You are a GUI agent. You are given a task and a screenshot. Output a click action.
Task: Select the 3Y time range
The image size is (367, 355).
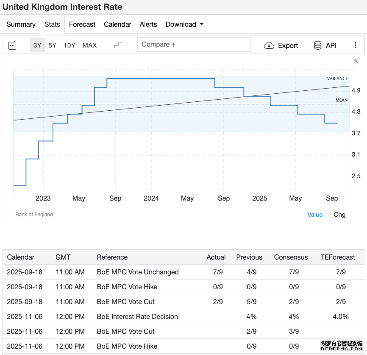(x=37, y=45)
